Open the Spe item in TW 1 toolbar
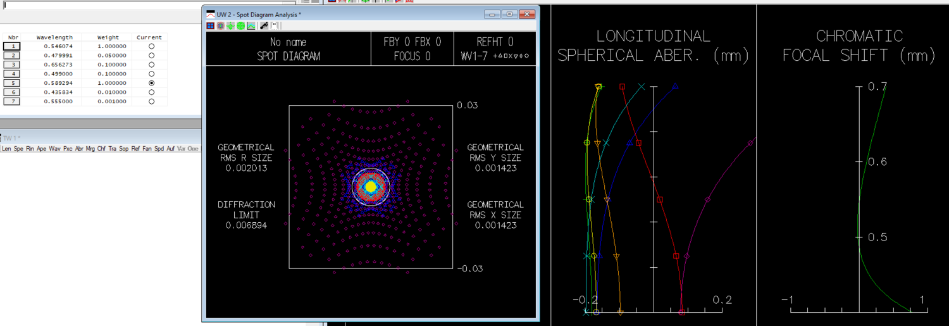 tap(18, 149)
